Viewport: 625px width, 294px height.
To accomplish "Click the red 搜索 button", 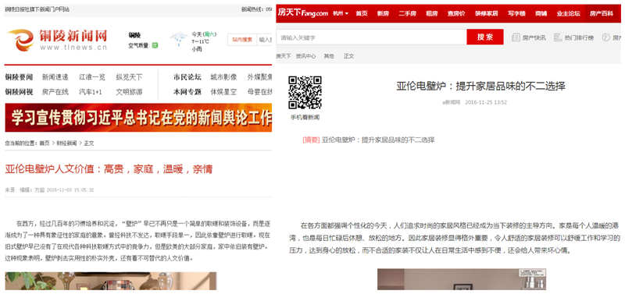I will 485,37.
